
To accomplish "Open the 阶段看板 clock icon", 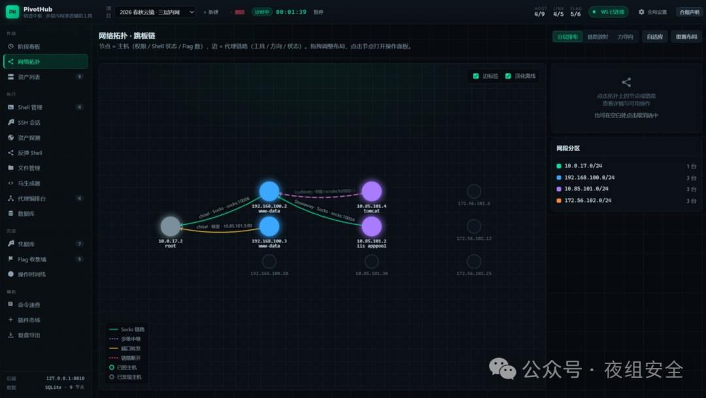I will [x=11, y=46].
